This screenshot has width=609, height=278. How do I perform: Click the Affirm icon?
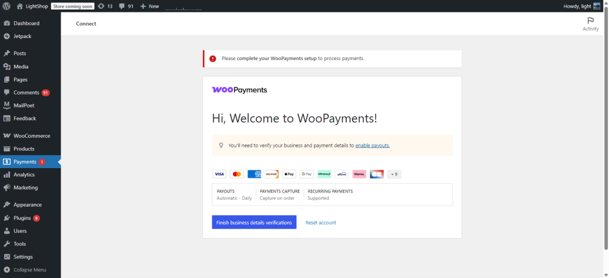(x=342, y=174)
